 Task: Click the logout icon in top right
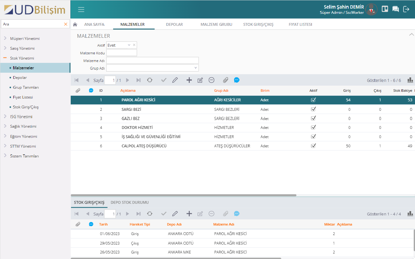406,9
